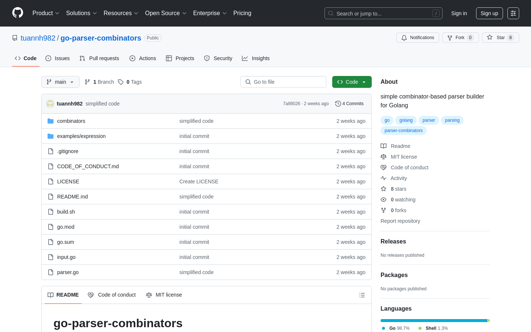Click the repository icon next to tuannh982
Screen dimensions: 531x332
[x=15, y=38]
